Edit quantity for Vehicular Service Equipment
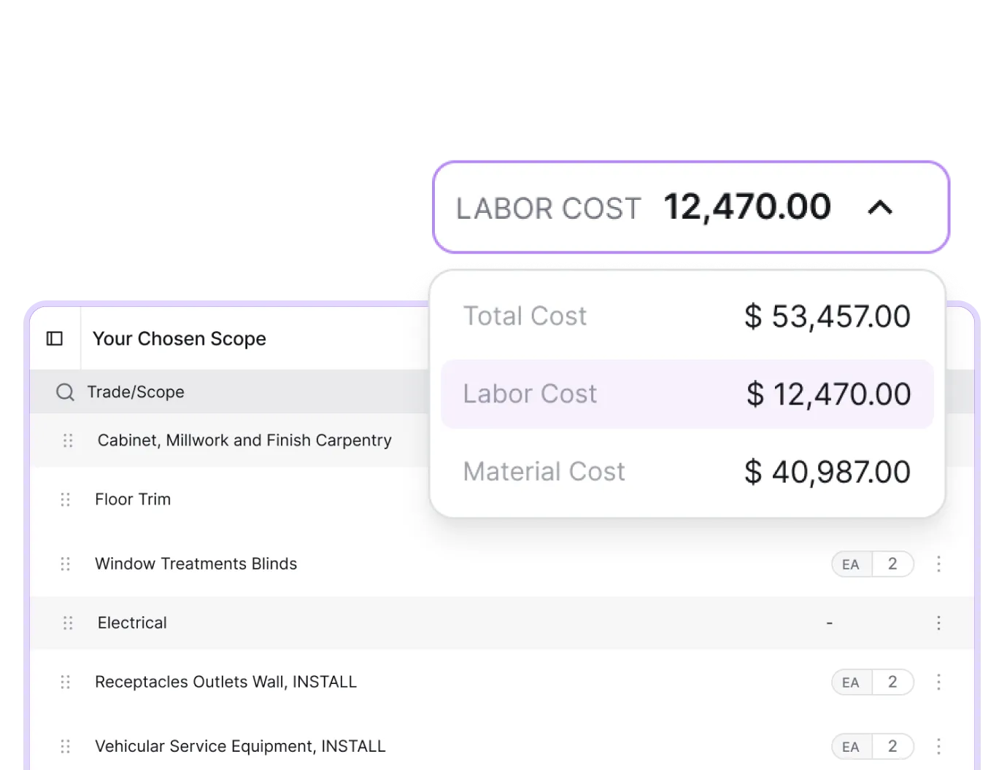The image size is (1007, 770). [x=892, y=746]
